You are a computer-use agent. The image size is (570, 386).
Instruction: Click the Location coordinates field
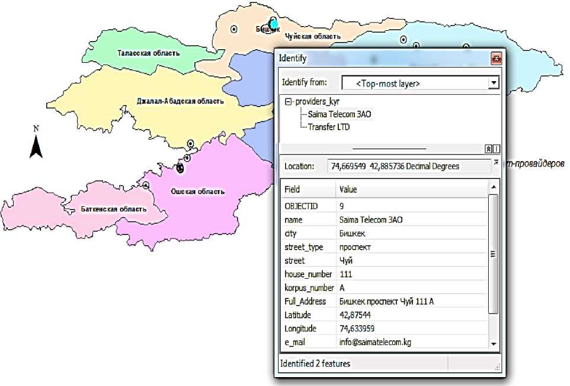click(409, 166)
